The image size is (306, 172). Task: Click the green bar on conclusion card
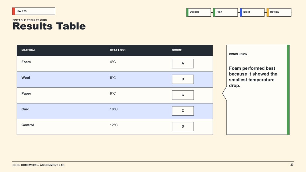288,90
